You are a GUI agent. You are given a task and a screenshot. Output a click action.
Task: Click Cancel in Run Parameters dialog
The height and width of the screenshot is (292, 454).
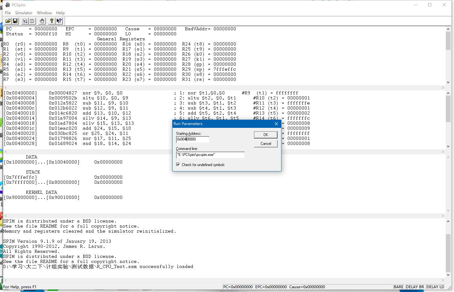pos(266,144)
